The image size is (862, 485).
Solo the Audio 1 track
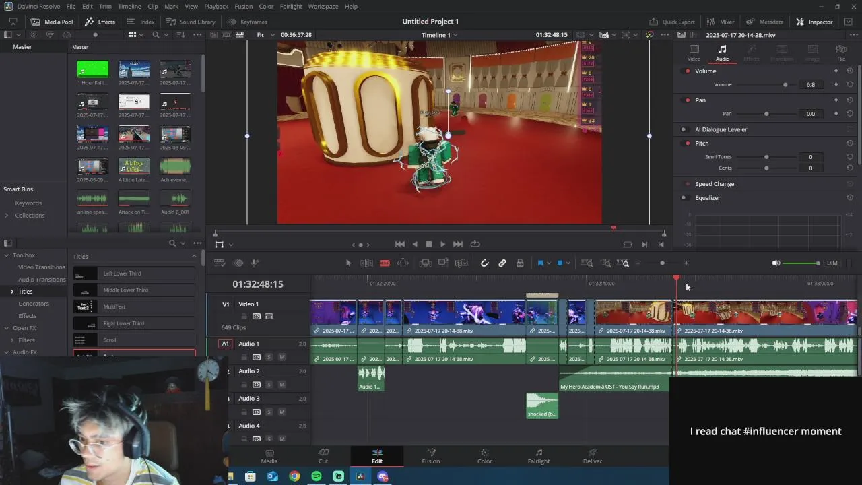269,357
